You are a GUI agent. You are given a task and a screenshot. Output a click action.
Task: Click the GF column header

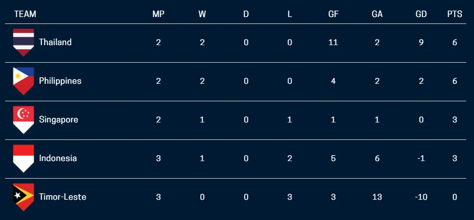[333, 14]
